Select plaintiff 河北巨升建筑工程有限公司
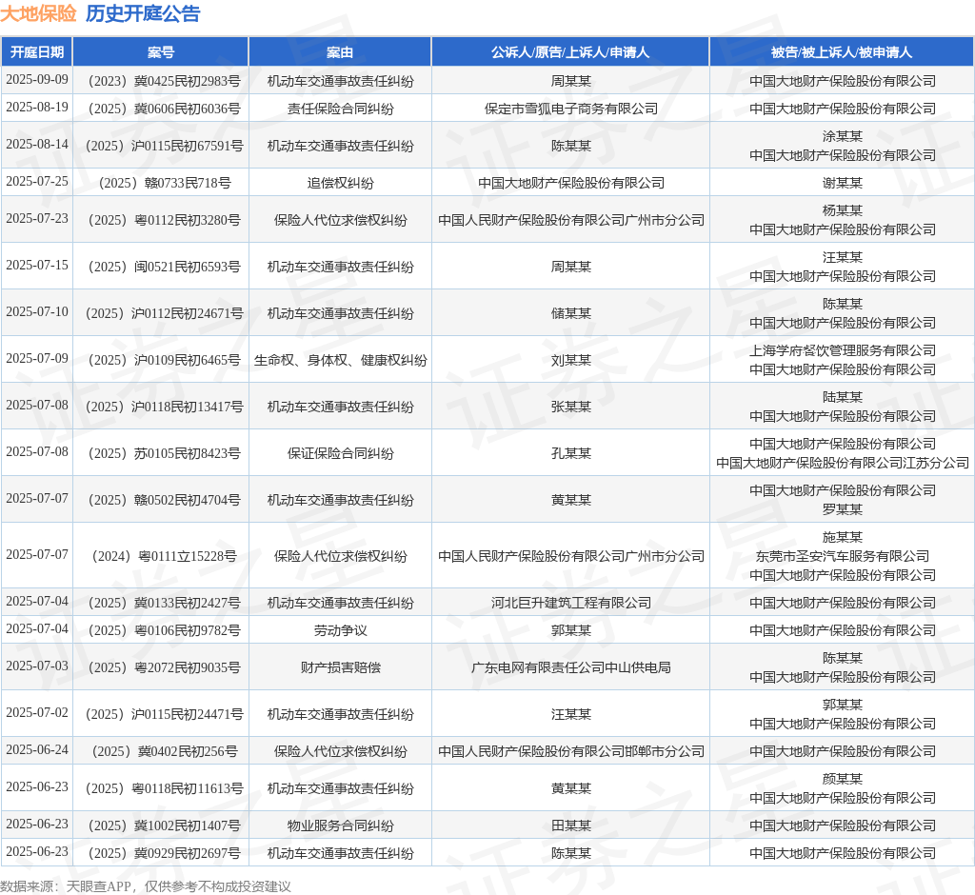975x895 pixels. coord(571,603)
